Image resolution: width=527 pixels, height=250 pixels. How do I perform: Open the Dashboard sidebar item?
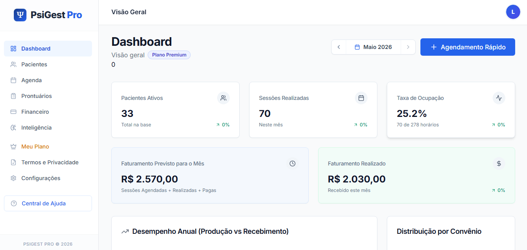[48, 49]
